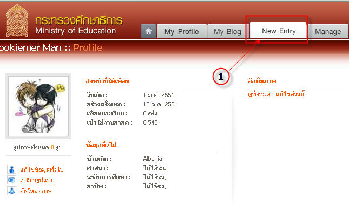Click the Ministry of Education emblem logo
This screenshot has height=205, width=349.
[17, 20]
